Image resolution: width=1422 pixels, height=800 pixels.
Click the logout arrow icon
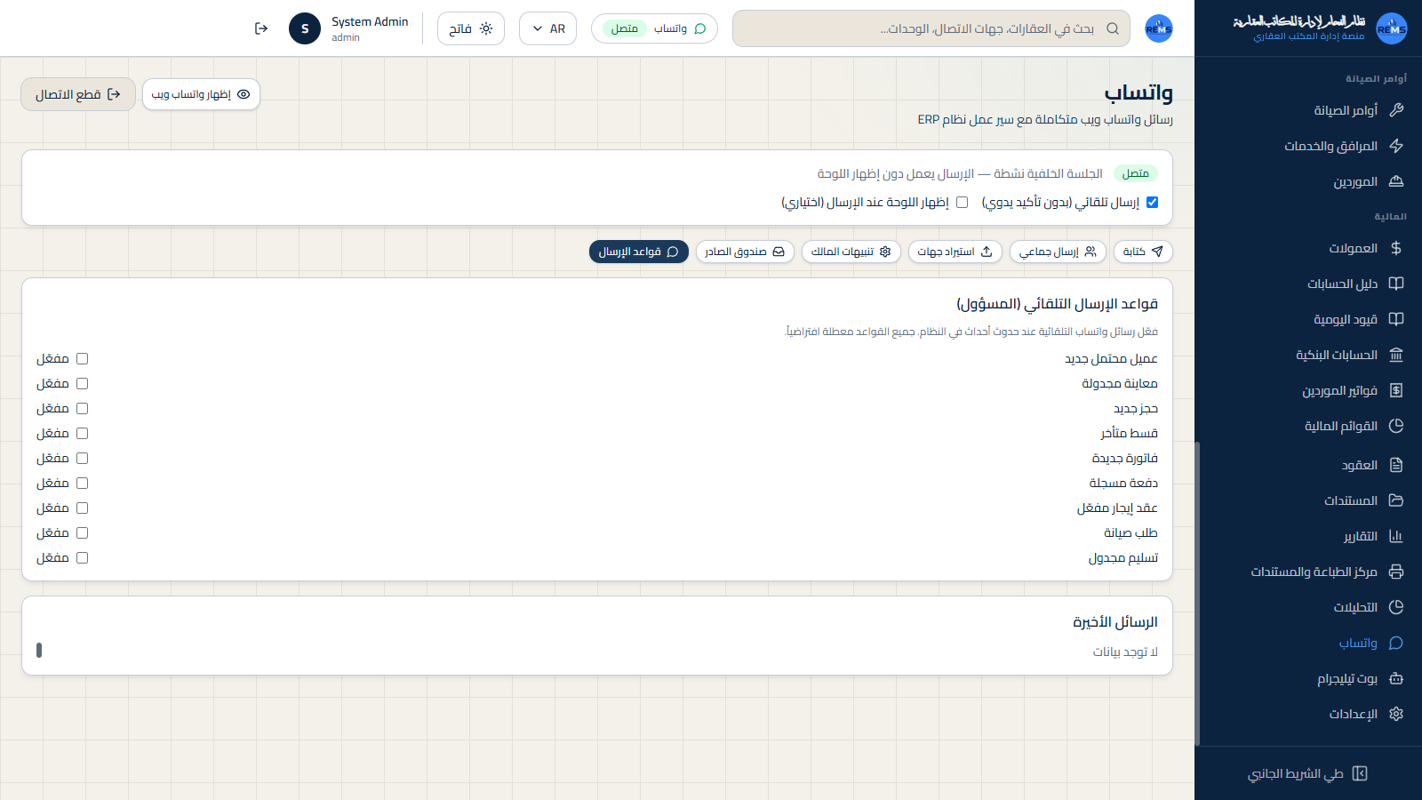[x=261, y=28]
